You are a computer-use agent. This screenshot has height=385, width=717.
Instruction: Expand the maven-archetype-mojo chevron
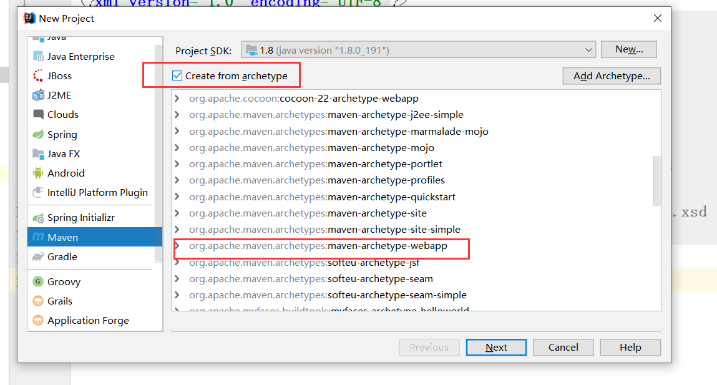tap(177, 148)
